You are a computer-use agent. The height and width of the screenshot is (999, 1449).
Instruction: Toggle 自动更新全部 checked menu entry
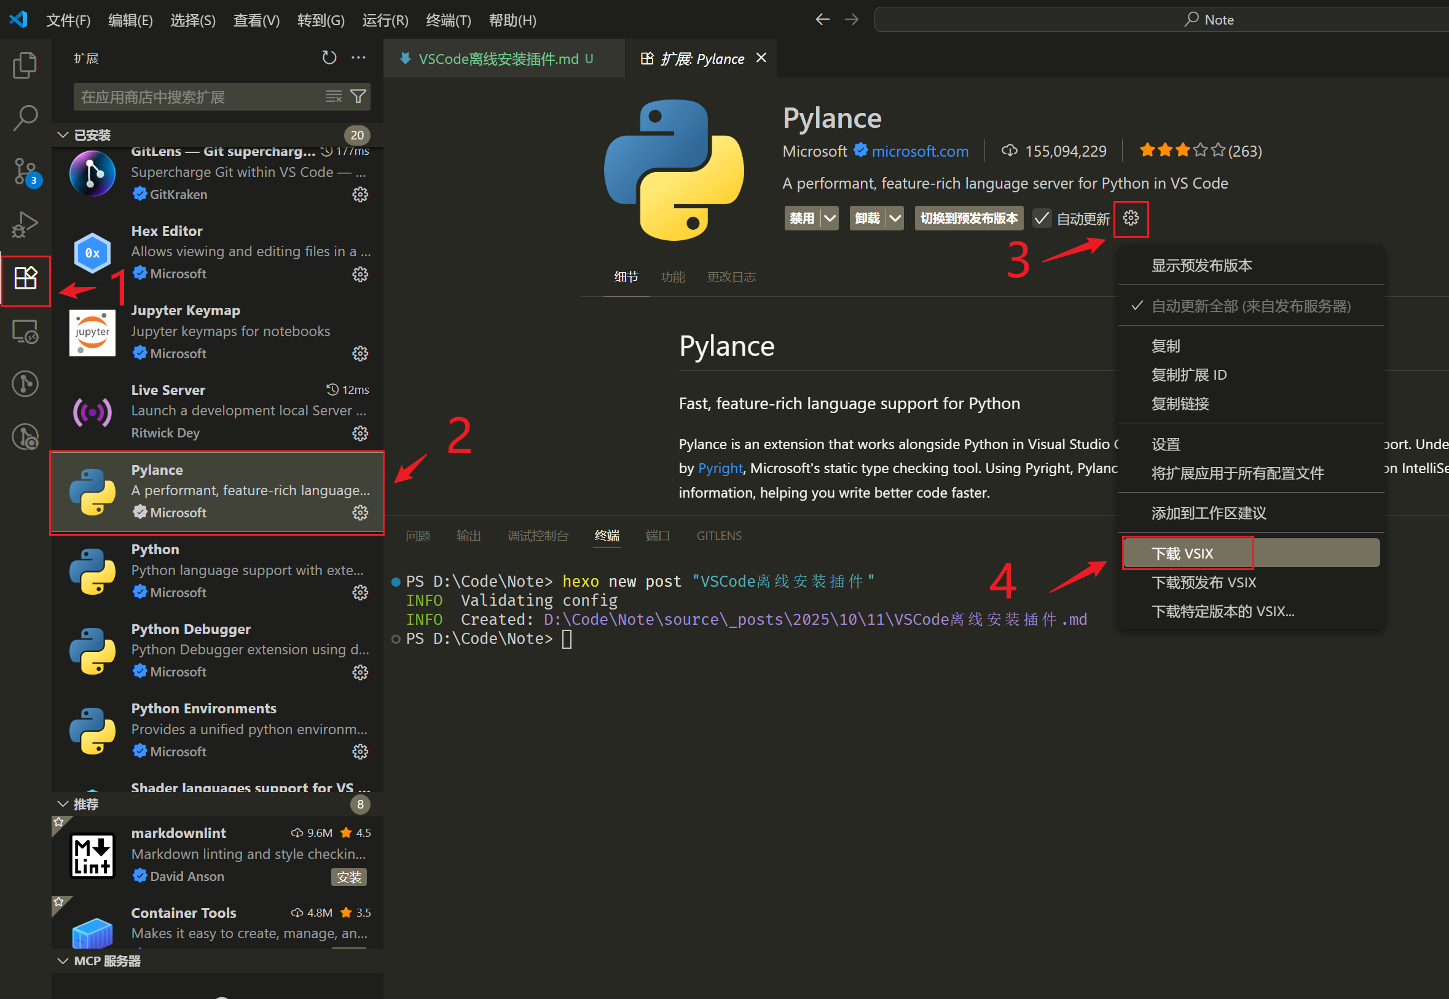1250,306
